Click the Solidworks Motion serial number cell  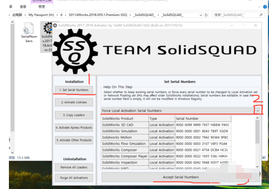point(203,138)
